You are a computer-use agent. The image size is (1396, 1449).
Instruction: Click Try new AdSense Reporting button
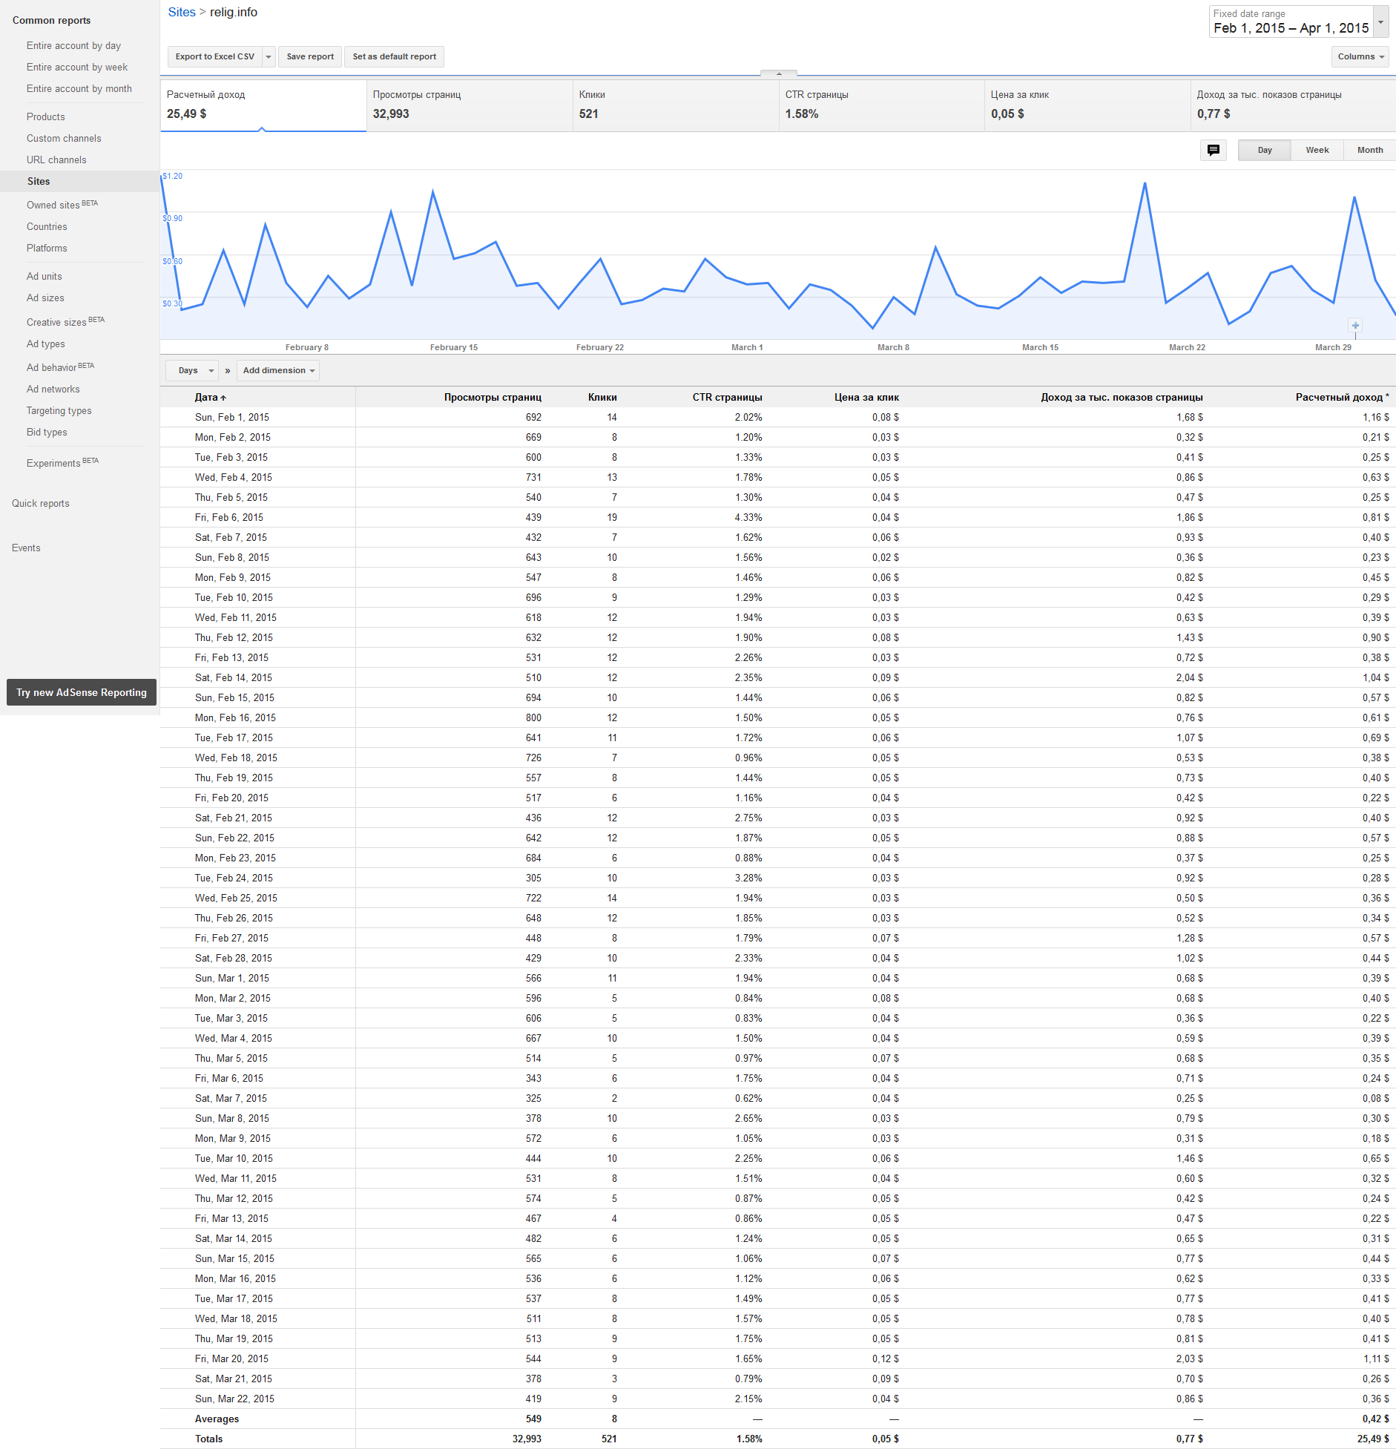click(82, 692)
